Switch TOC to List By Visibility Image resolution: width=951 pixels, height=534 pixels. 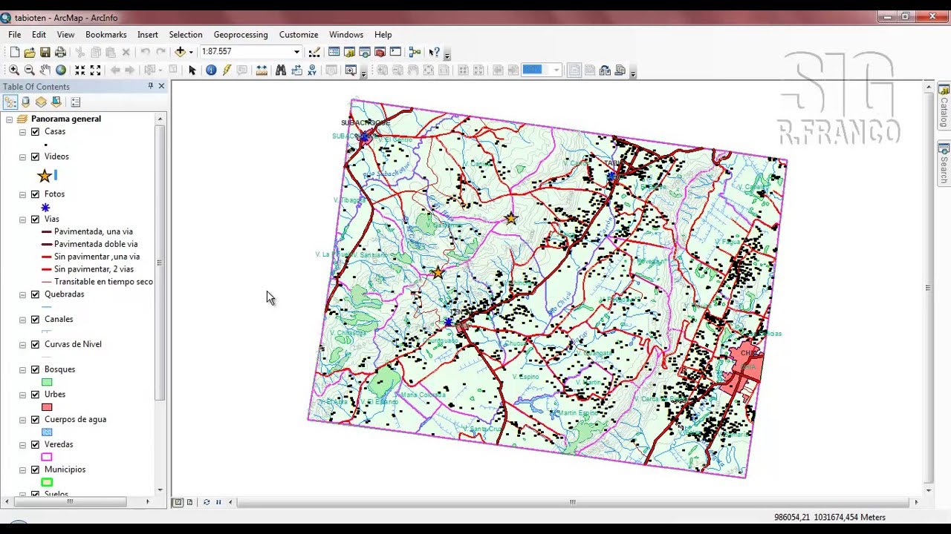pos(41,102)
